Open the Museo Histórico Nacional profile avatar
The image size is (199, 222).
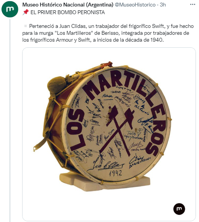point(10,9)
